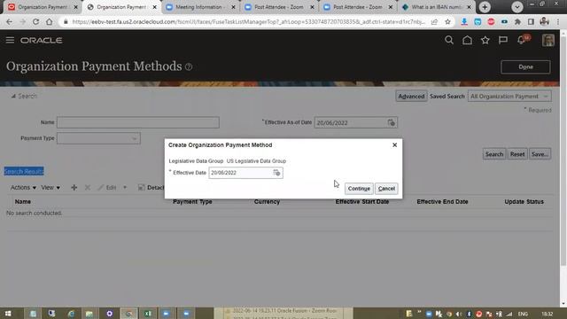Click ENG language indicator in system tray

pos(523,314)
